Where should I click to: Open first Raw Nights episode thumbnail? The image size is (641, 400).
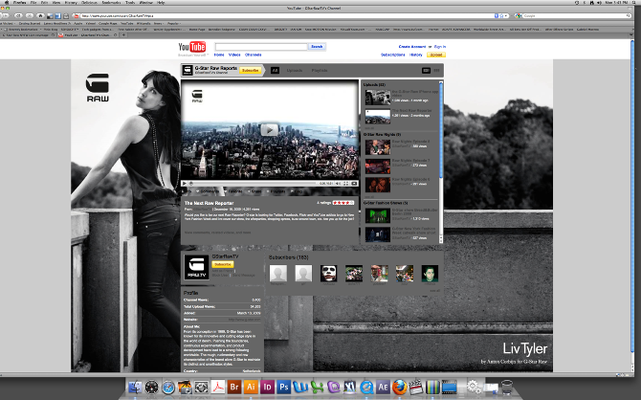378,146
